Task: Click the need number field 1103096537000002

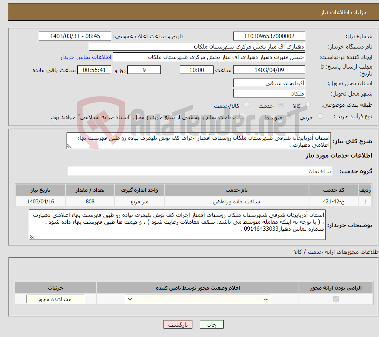Action: [x=269, y=36]
